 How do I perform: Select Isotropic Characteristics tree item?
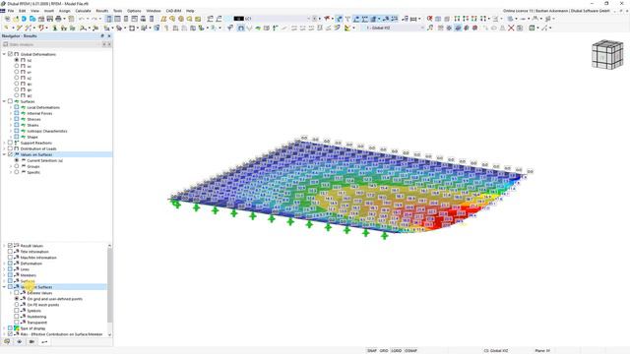[x=47, y=131]
